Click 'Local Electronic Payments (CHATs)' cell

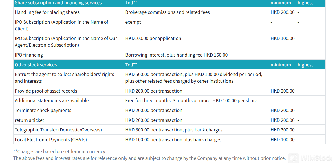coord(69,140)
